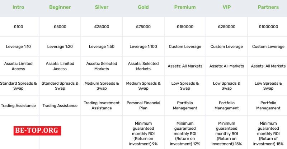The height and width of the screenshot is (149, 287).
Task: Select the £5000 Beginner deposit cell
Action: (60, 27)
